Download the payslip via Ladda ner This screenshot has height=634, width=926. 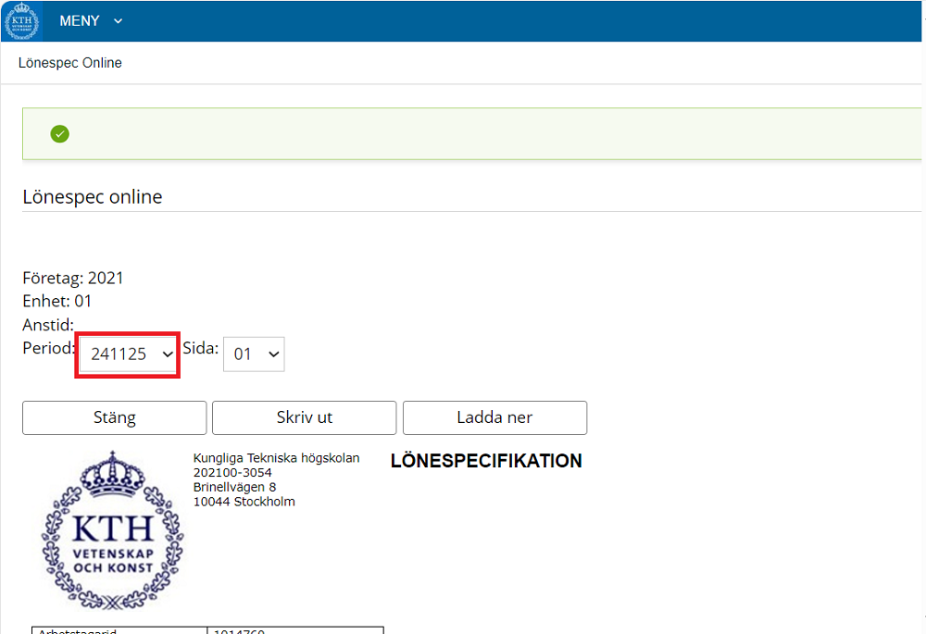click(x=494, y=417)
